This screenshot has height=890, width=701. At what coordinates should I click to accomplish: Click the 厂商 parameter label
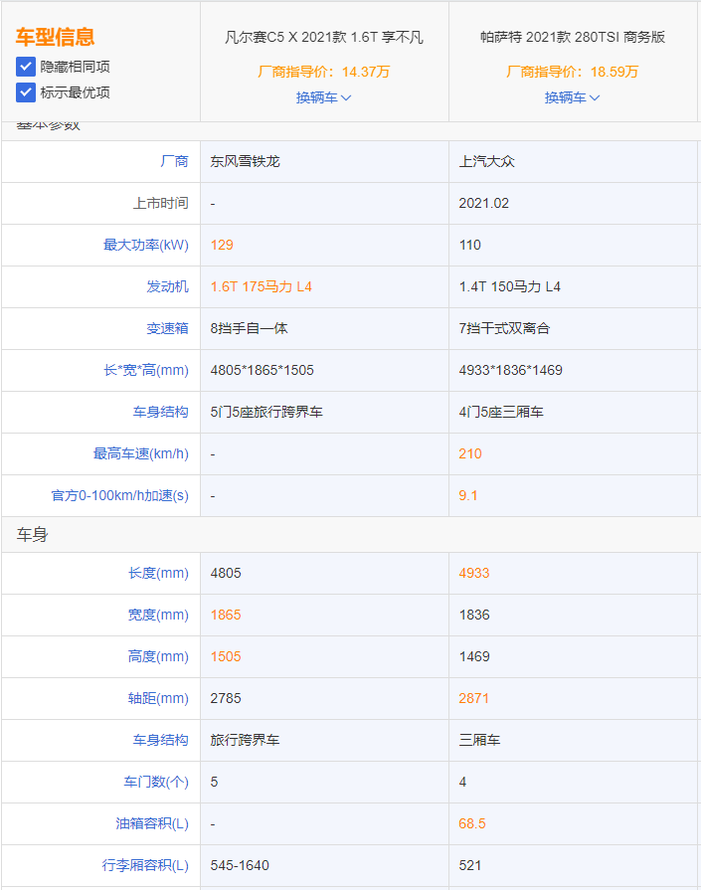pos(174,161)
